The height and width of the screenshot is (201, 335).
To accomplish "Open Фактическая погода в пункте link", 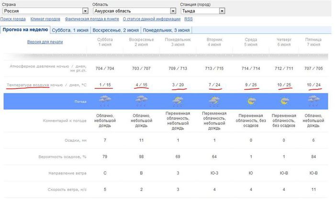I will click(x=92, y=19).
